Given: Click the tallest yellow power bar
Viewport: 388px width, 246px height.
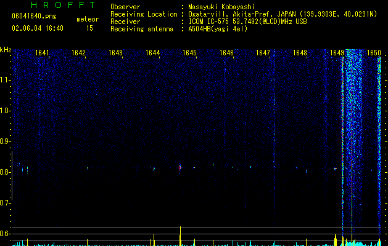Looking at the screenshot, I should click(180, 236).
